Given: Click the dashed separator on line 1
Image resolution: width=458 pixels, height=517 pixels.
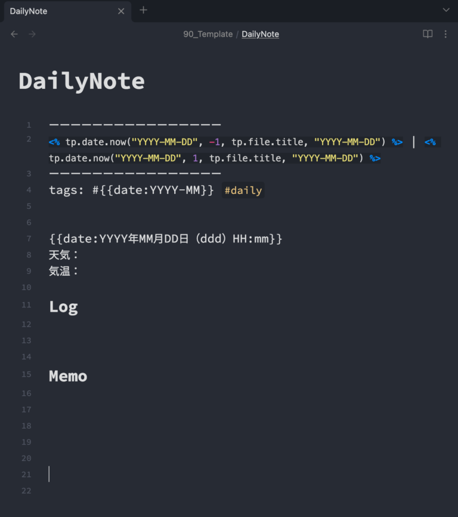Looking at the screenshot, I should pyautogui.click(x=135, y=125).
